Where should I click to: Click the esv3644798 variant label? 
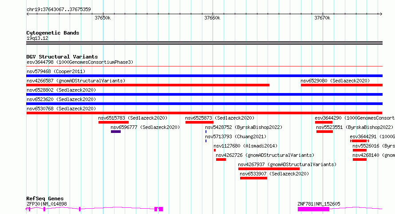[x=80, y=62]
